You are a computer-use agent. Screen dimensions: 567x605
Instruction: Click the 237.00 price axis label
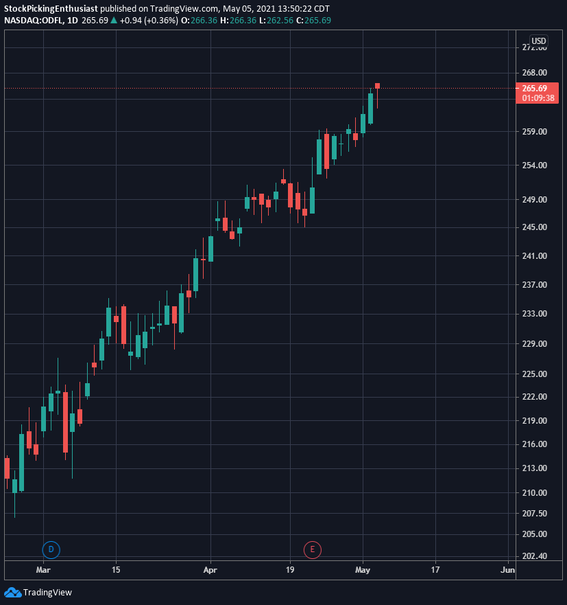pos(534,284)
